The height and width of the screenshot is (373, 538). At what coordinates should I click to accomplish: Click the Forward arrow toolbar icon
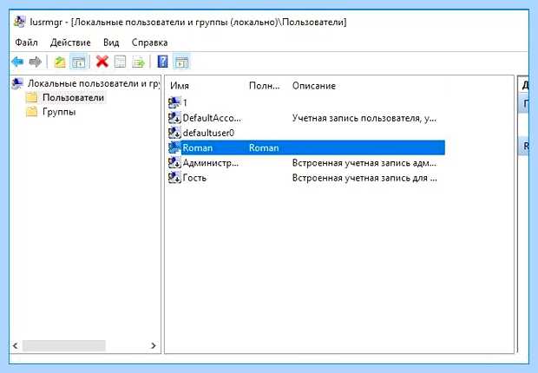click(x=36, y=62)
